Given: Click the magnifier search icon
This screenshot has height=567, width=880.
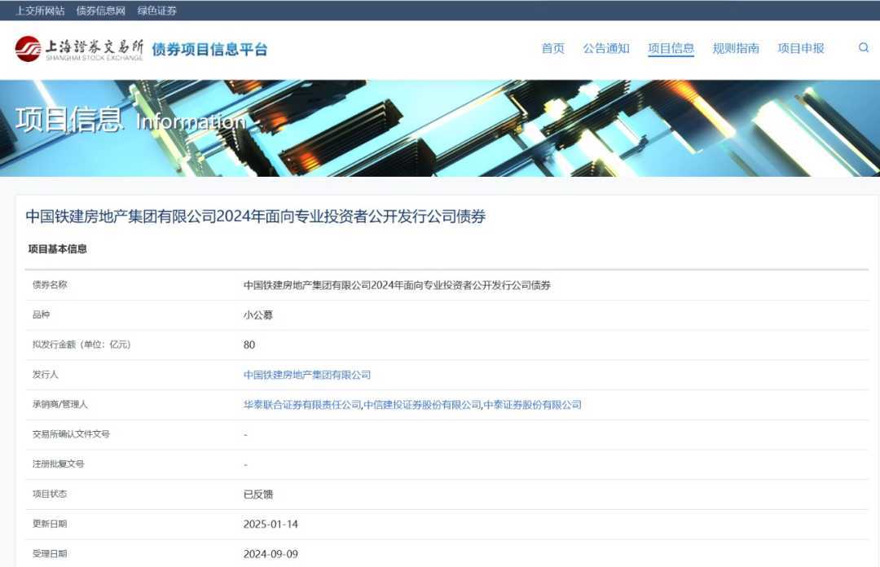Looking at the screenshot, I should pyautogui.click(x=864, y=48).
